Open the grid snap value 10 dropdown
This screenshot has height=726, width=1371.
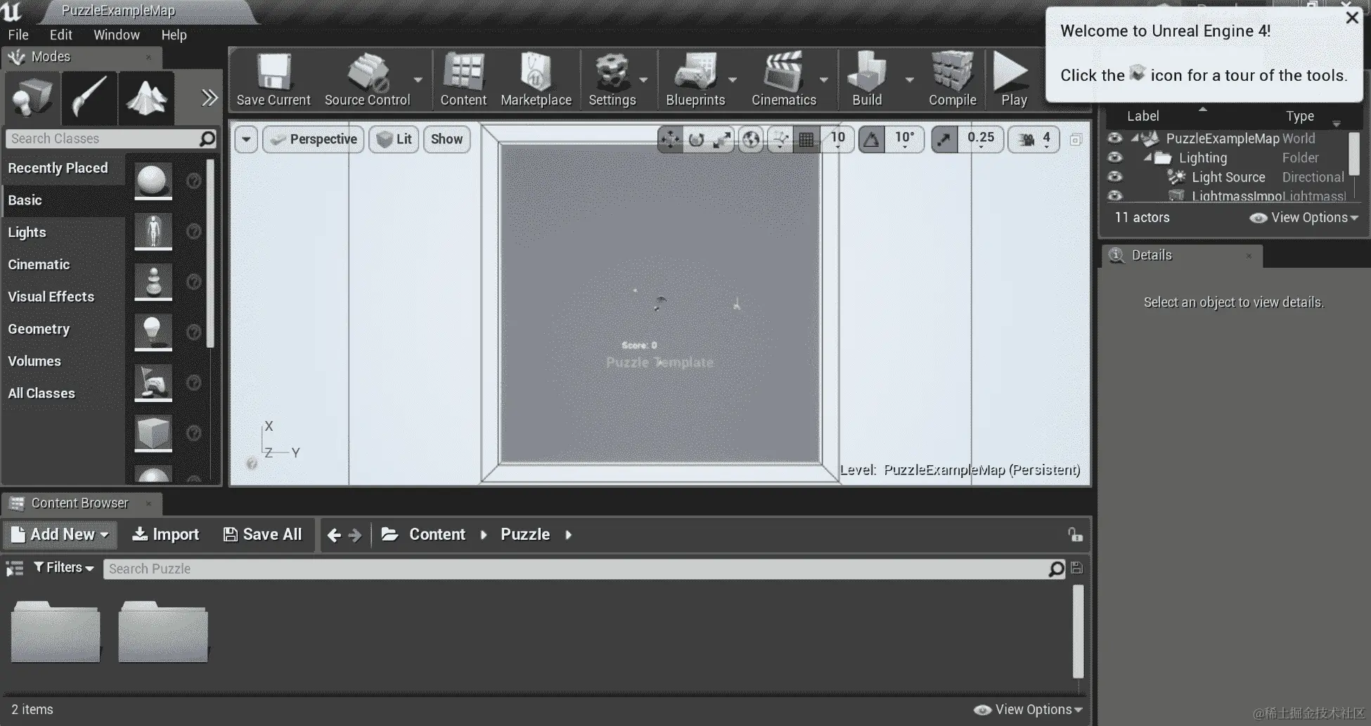(x=837, y=139)
